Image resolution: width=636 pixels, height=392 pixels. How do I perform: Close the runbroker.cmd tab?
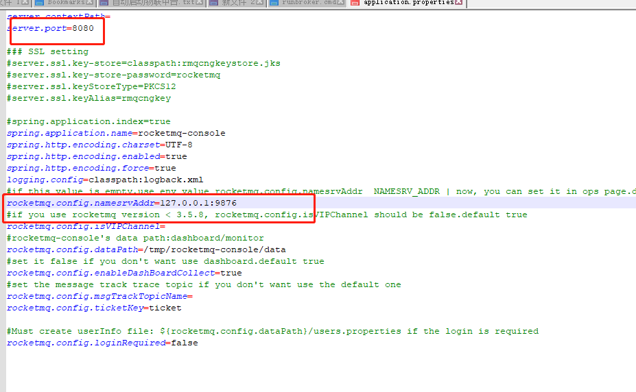[x=341, y=3]
